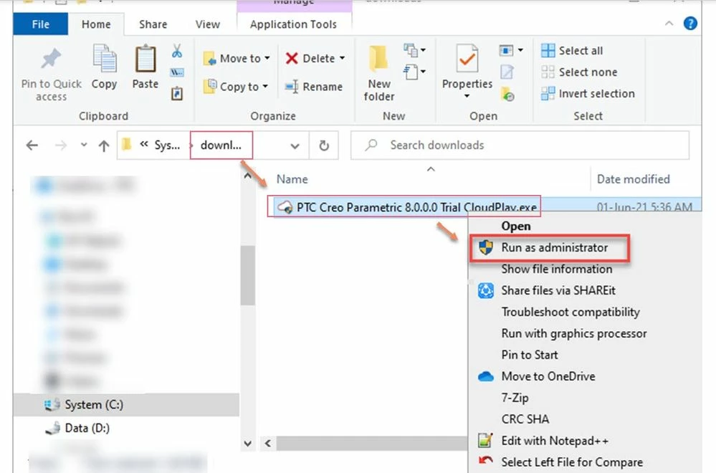Open the Recent locations dropdown arrow
716x473 pixels.
(84, 145)
